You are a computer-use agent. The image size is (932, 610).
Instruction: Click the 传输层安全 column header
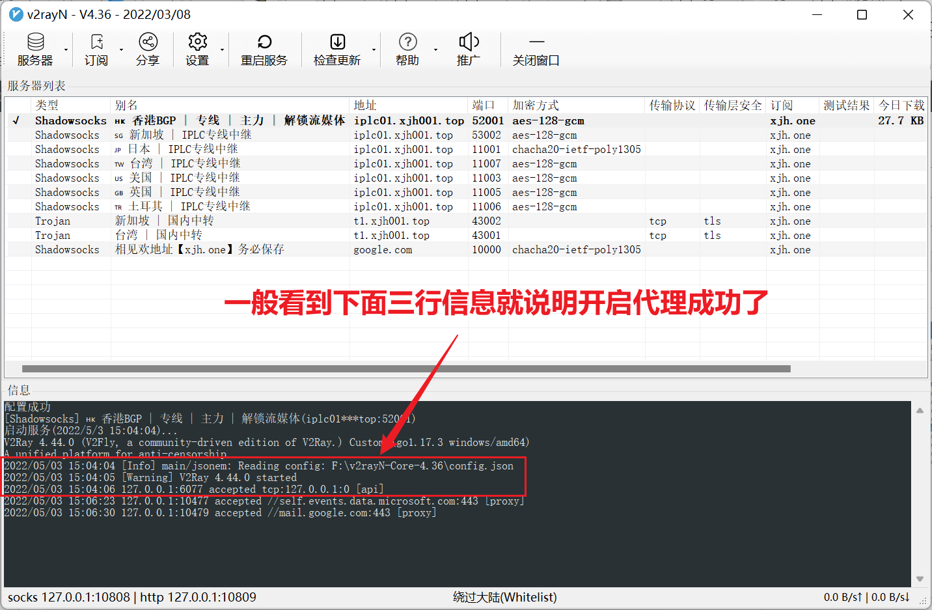pyautogui.click(x=733, y=105)
